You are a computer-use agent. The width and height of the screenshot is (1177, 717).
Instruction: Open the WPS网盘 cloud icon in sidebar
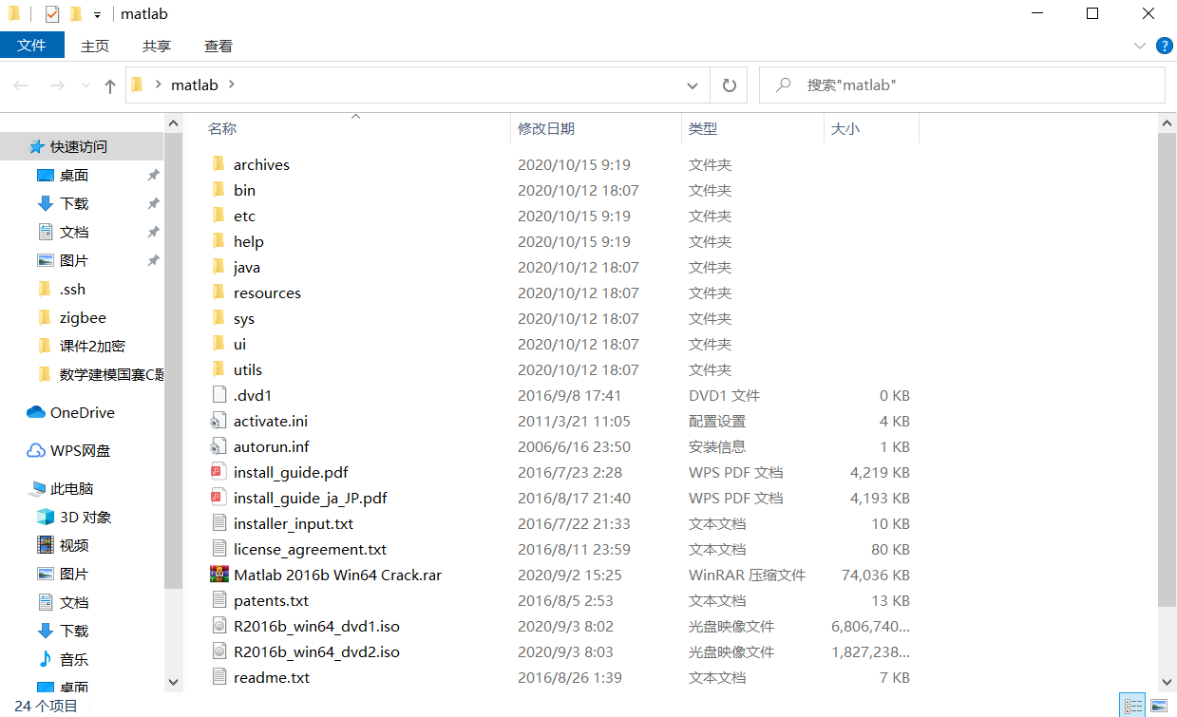pos(36,450)
